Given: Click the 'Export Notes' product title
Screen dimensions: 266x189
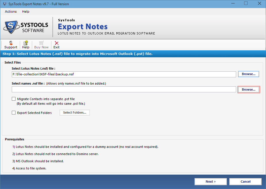Looking at the screenshot, I should point(83,26).
